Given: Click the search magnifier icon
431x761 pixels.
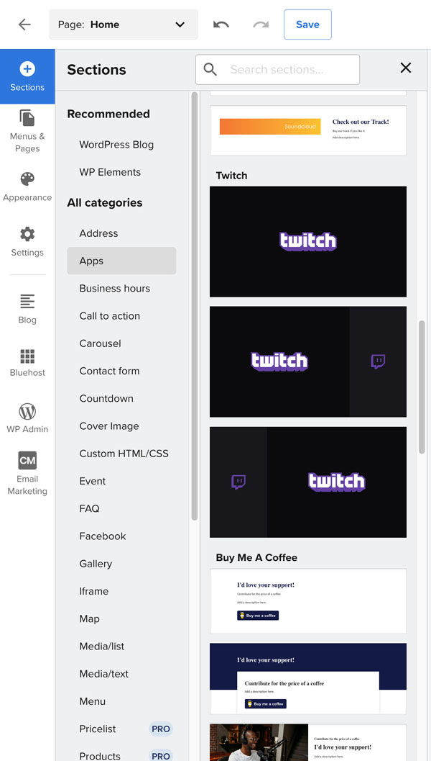Looking at the screenshot, I should coord(210,69).
